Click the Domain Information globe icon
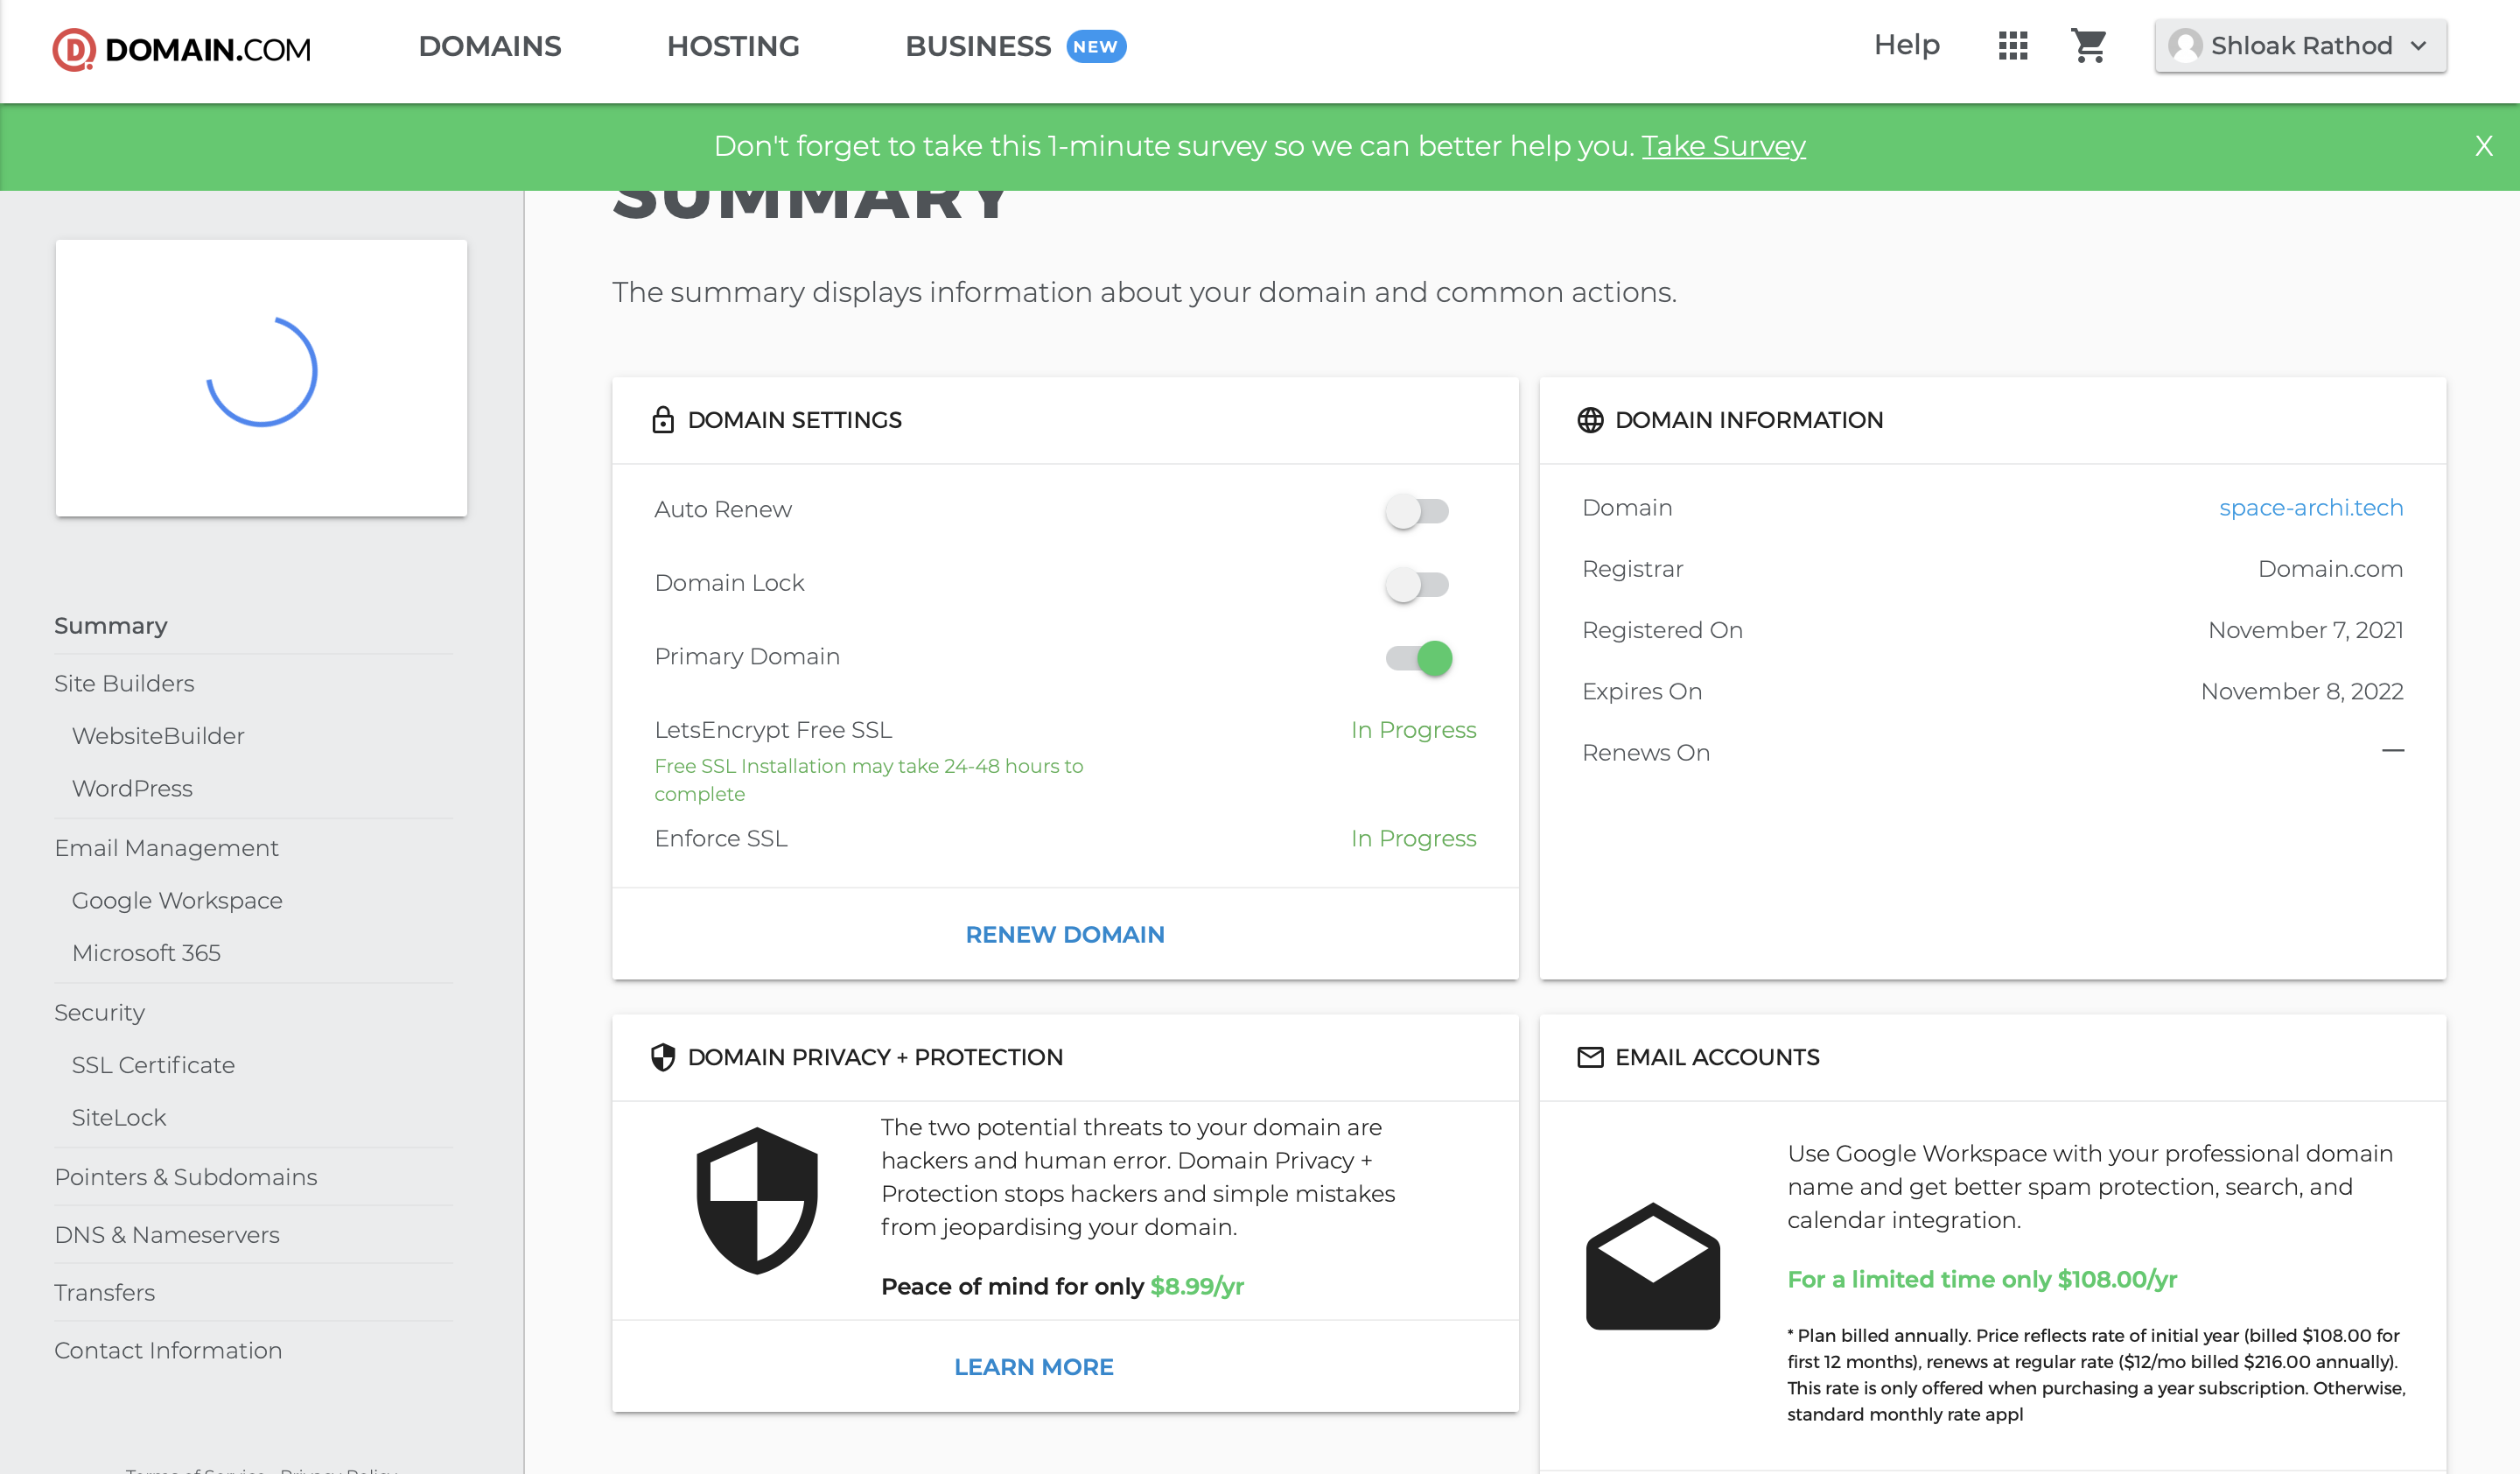2520x1474 pixels. tap(1590, 420)
